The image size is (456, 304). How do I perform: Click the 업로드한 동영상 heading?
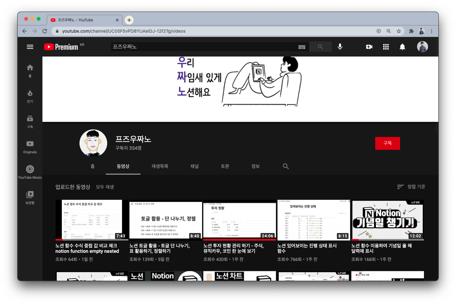coord(73,187)
